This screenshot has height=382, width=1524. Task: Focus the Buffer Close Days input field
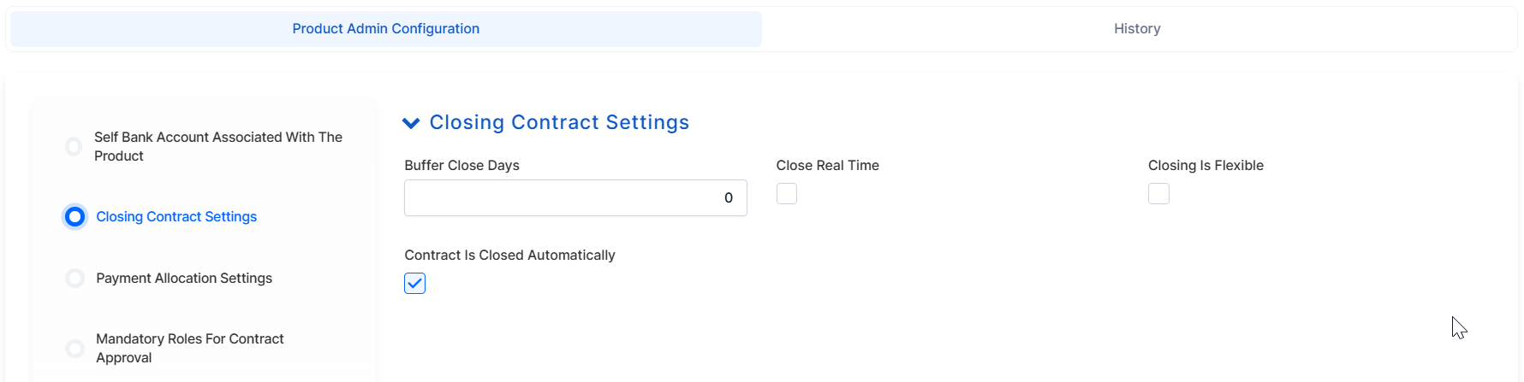pos(575,197)
